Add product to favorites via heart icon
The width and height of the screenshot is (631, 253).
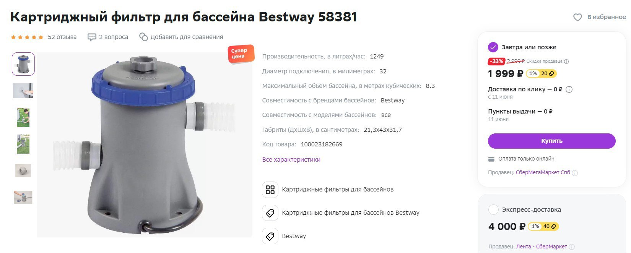click(x=577, y=17)
